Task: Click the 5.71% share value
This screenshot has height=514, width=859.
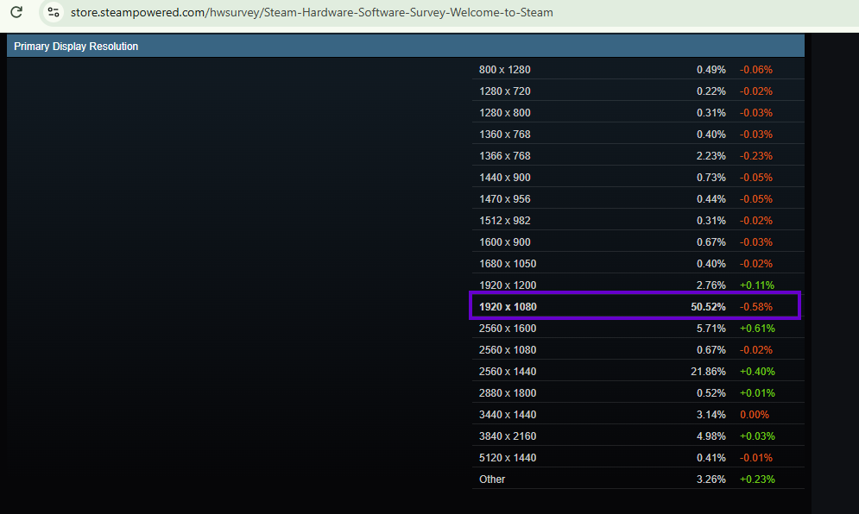Action: [x=711, y=329]
